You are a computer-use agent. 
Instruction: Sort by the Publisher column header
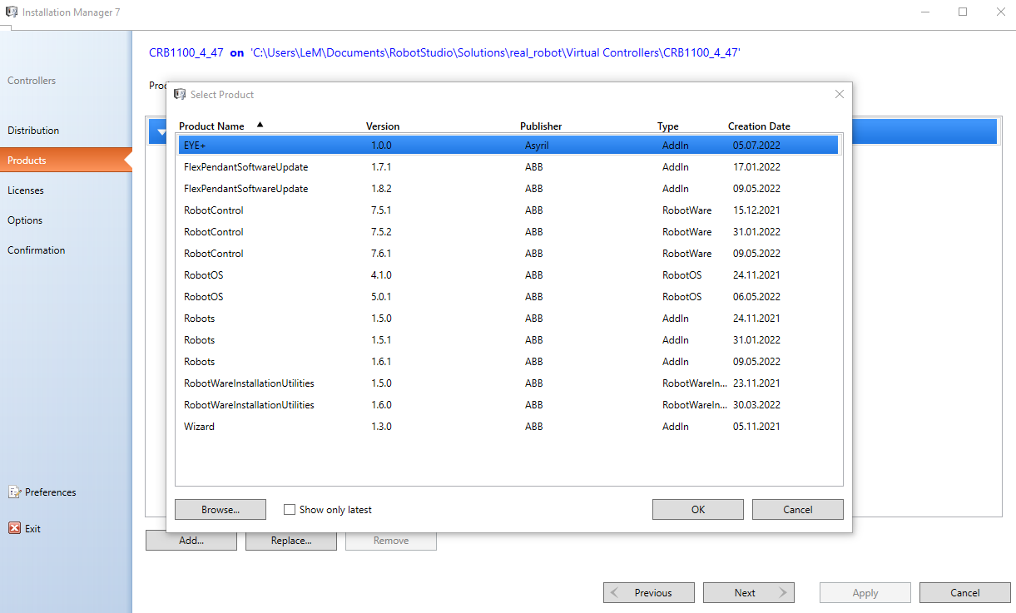click(x=541, y=126)
